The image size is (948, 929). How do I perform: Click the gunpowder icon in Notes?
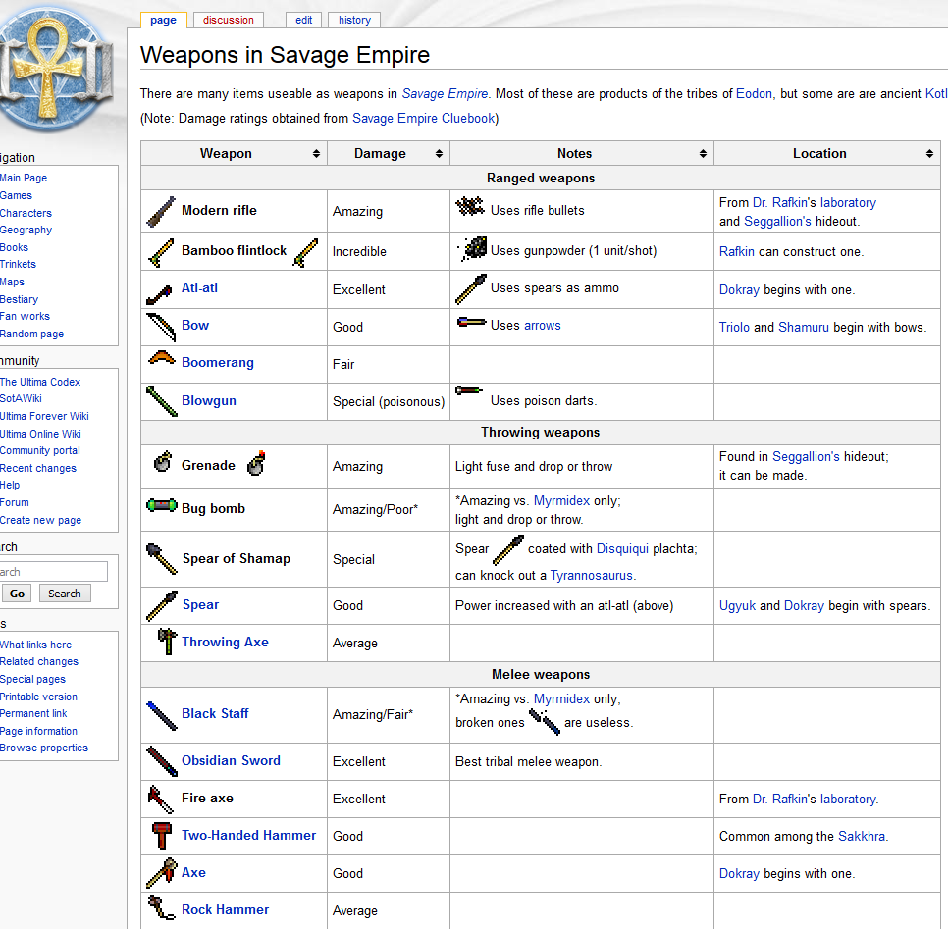(472, 248)
